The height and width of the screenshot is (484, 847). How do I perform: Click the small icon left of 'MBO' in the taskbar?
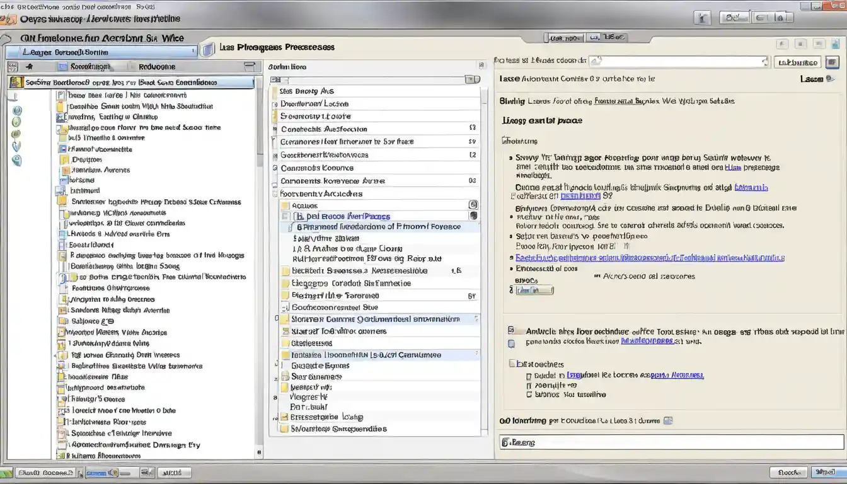pyautogui.click(x=146, y=472)
